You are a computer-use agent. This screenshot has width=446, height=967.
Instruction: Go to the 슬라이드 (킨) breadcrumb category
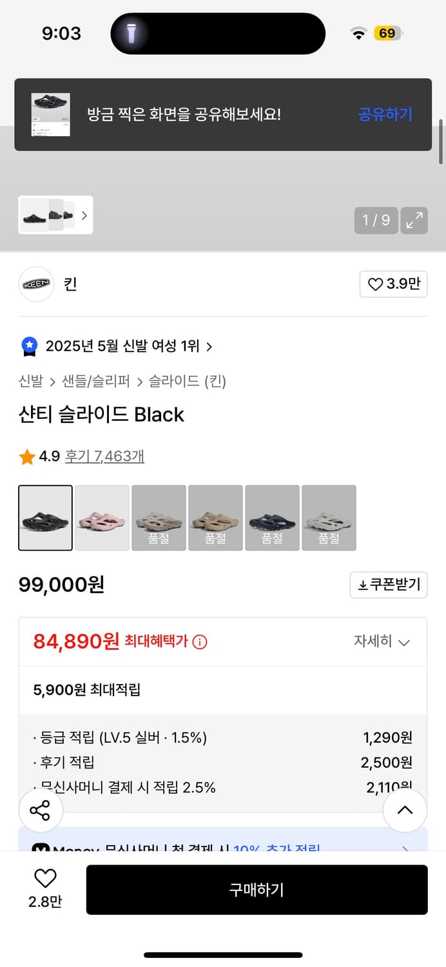(188, 381)
